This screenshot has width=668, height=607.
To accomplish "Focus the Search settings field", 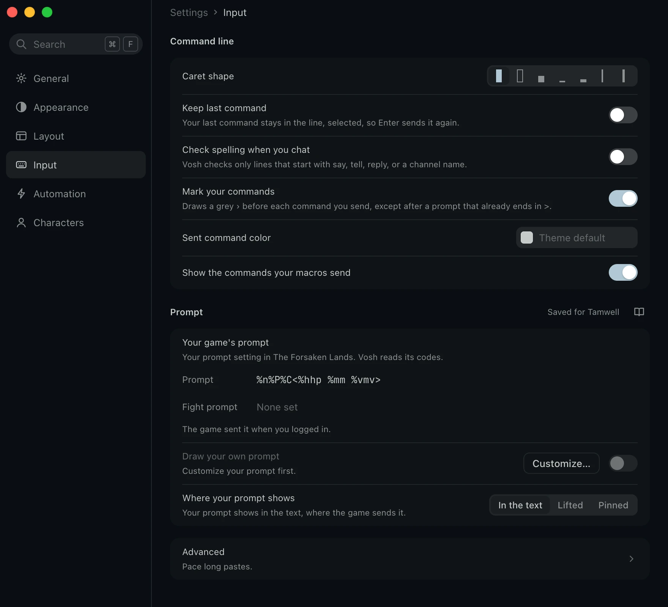I will click(76, 44).
